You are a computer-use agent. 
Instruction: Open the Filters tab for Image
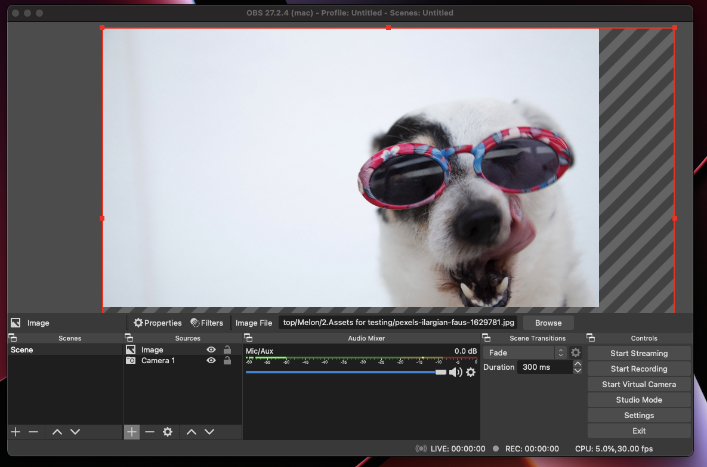[206, 323]
